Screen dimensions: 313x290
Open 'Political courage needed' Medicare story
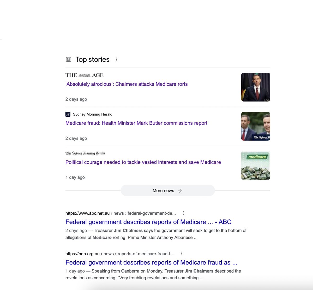coord(143,162)
